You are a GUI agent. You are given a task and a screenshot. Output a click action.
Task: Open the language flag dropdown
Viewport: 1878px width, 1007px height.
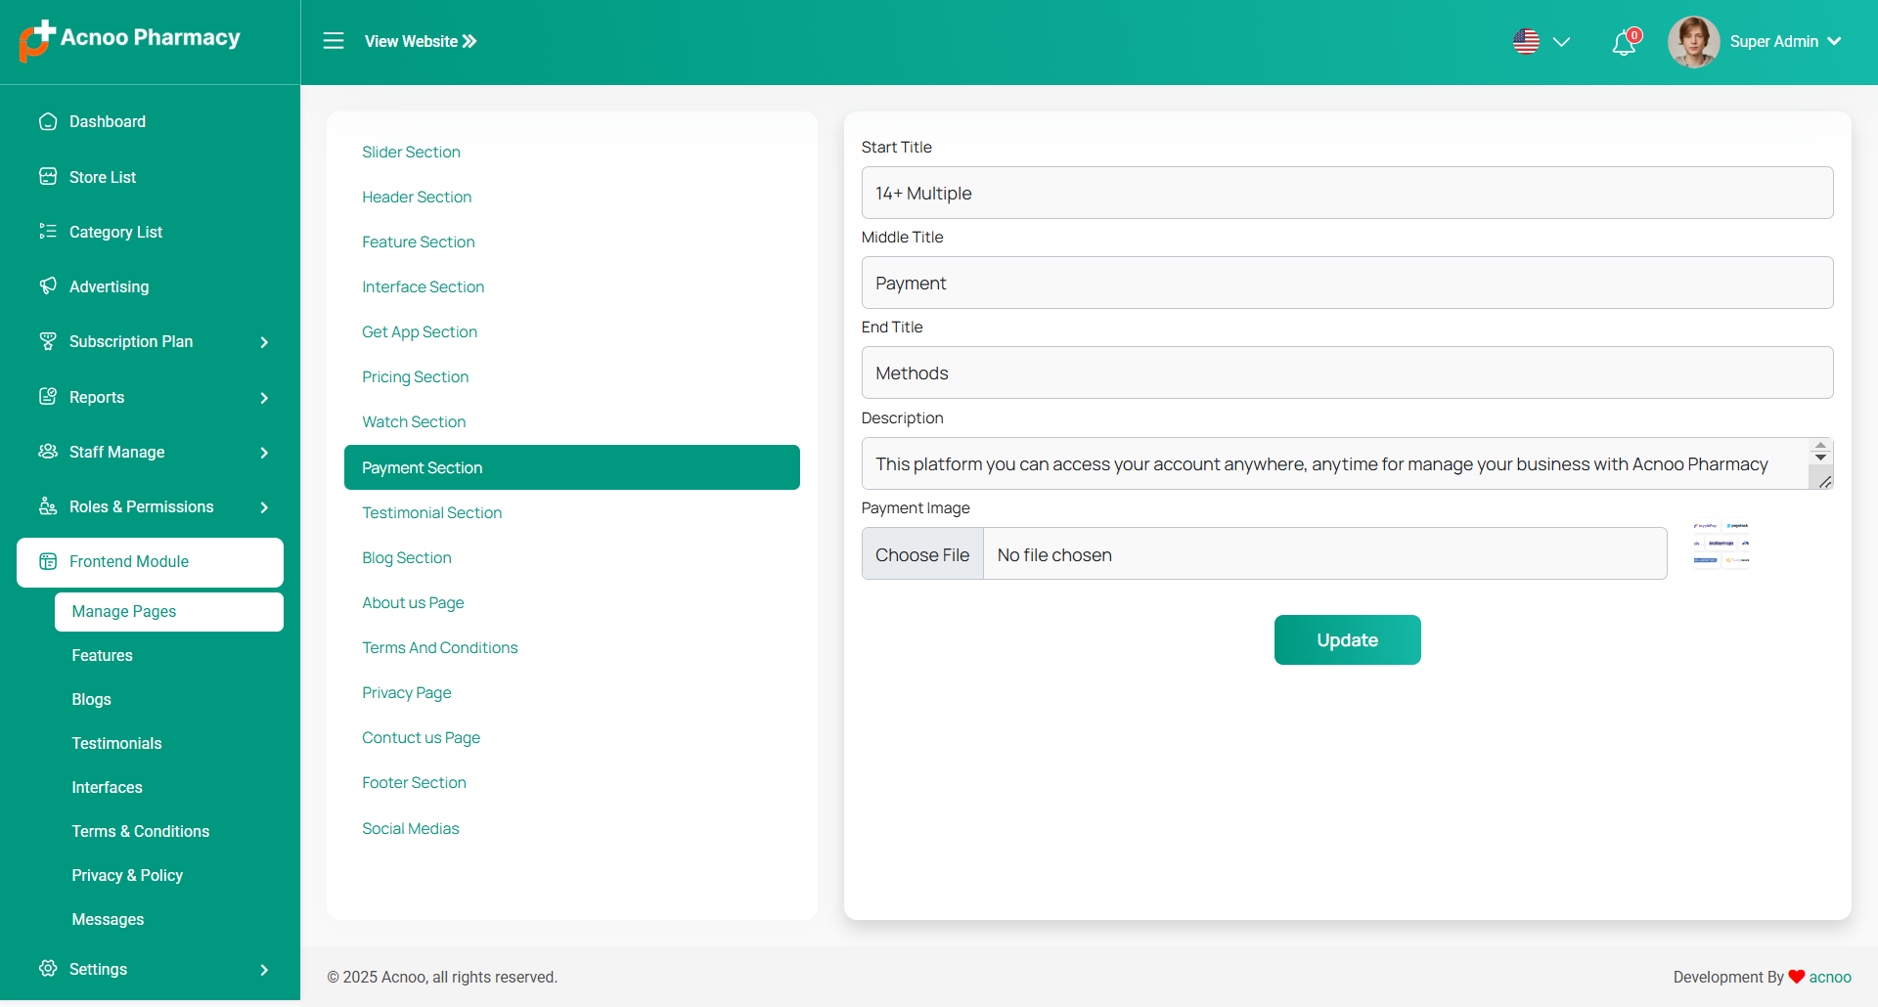click(x=1541, y=42)
